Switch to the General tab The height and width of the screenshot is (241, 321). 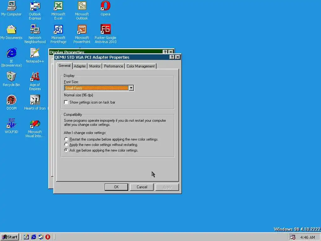(x=65, y=66)
